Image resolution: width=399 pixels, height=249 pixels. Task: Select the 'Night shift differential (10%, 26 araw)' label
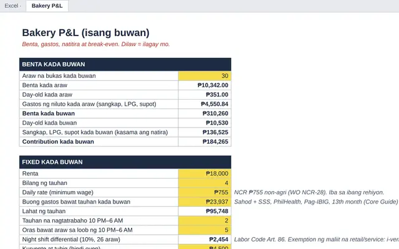click(71, 240)
